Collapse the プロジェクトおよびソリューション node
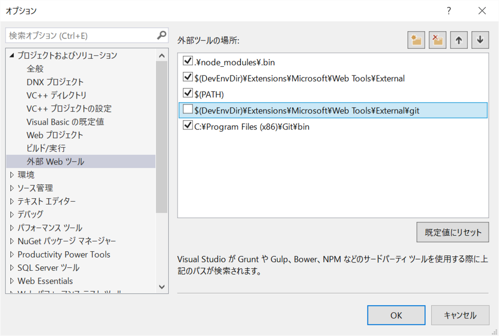The width and height of the screenshot is (499, 336). [12, 56]
